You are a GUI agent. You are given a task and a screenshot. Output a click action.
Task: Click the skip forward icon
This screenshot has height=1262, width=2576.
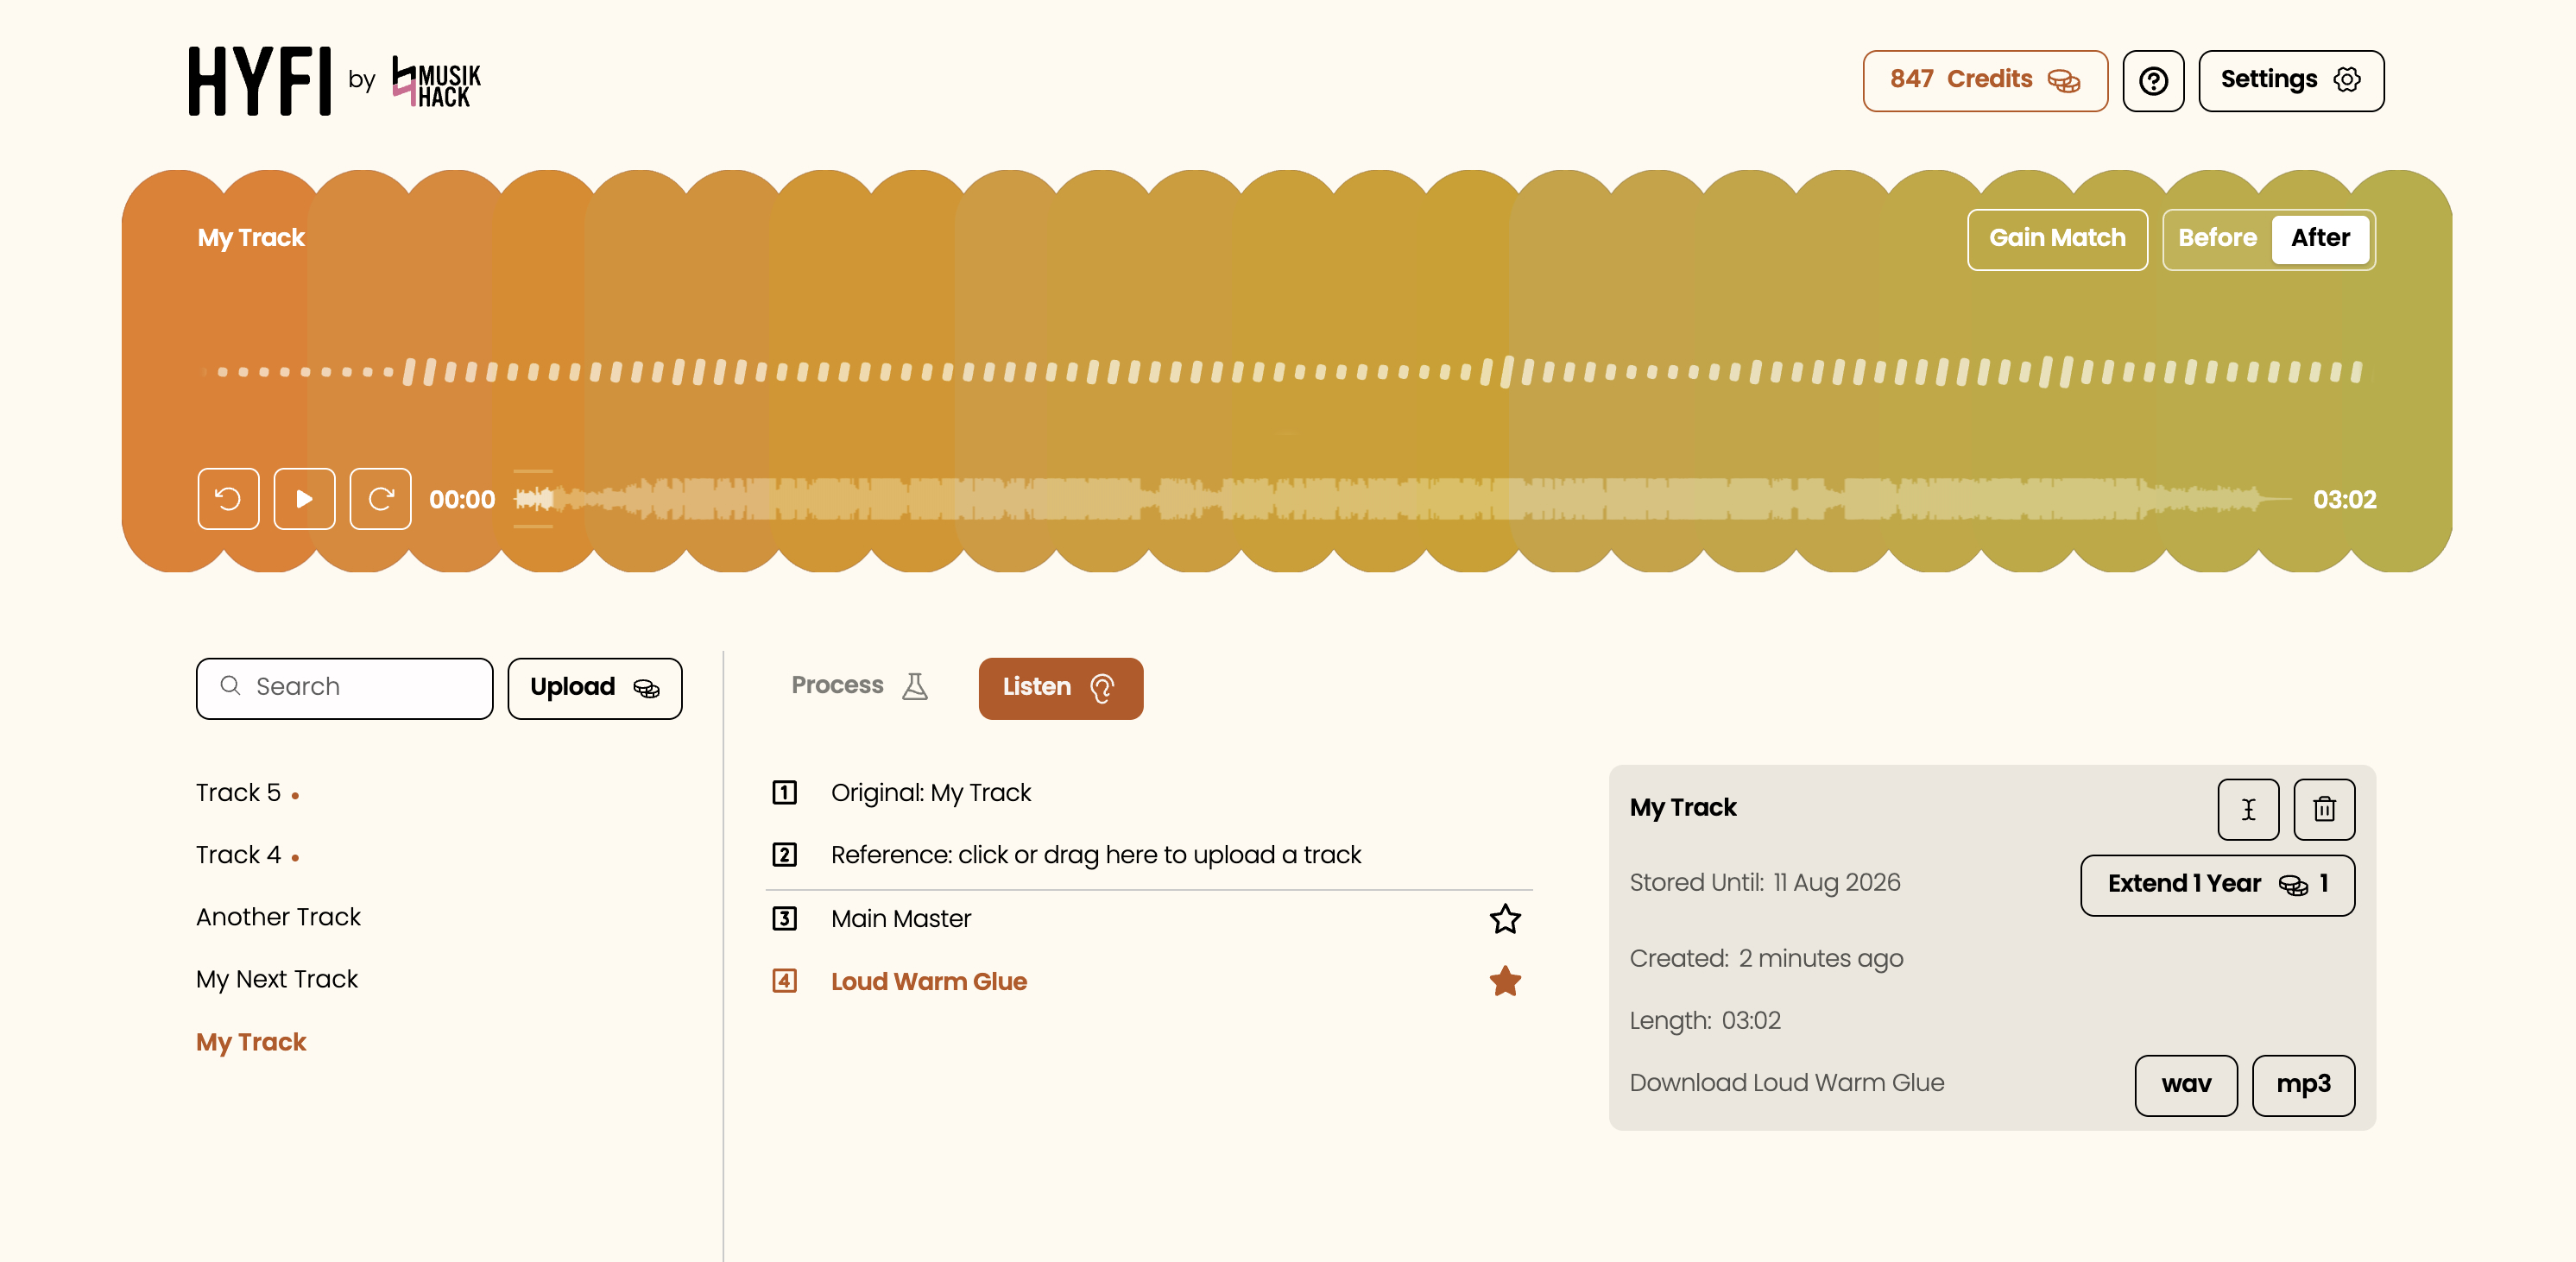click(380, 499)
